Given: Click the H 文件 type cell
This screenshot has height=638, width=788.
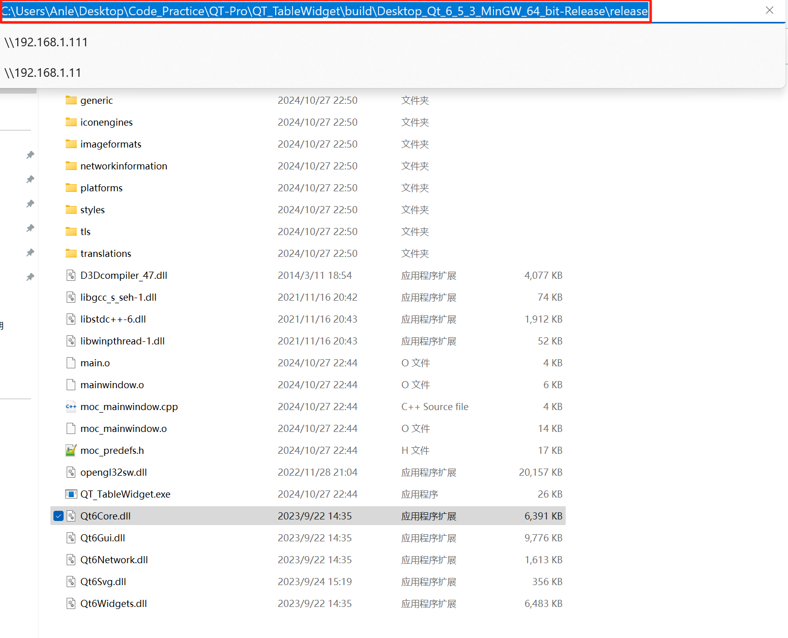Looking at the screenshot, I should click(416, 450).
